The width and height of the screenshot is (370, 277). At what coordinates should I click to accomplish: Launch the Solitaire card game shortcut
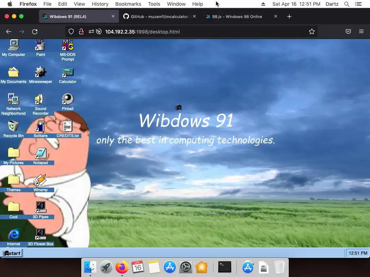click(x=40, y=129)
